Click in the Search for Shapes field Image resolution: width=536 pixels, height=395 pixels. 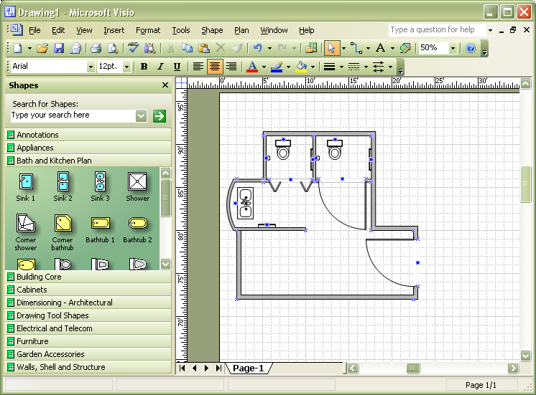(x=73, y=115)
